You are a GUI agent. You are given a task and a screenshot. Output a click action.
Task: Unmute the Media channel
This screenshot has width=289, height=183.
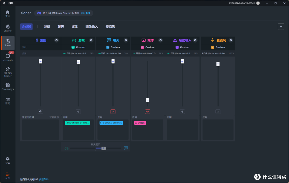(147, 112)
